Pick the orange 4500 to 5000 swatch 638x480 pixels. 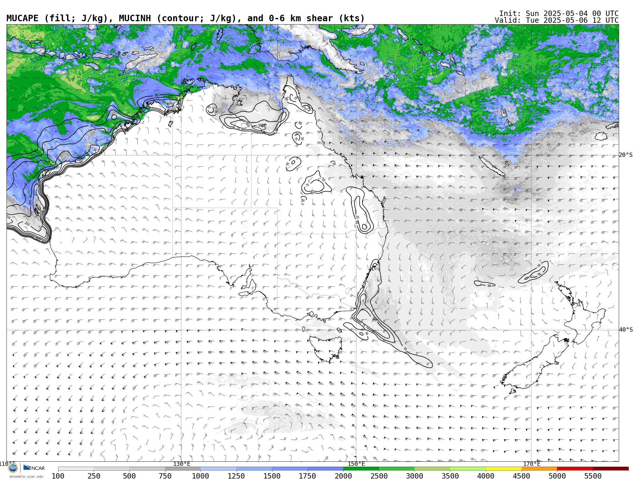[539, 469]
